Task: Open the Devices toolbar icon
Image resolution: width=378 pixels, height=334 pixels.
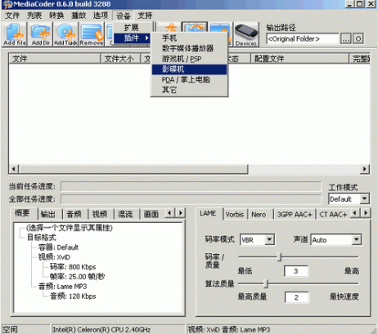Action: (246, 34)
